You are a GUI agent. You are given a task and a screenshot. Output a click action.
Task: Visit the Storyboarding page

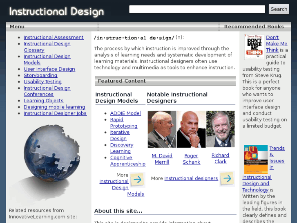point(40,75)
